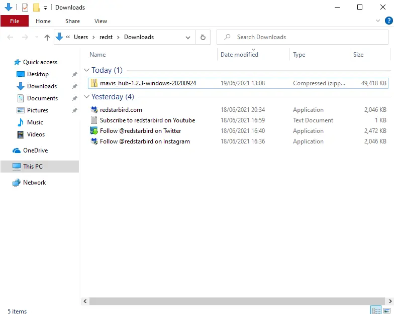Select the redstarbird.com file name
The height and width of the screenshot is (314, 394).
point(121,109)
